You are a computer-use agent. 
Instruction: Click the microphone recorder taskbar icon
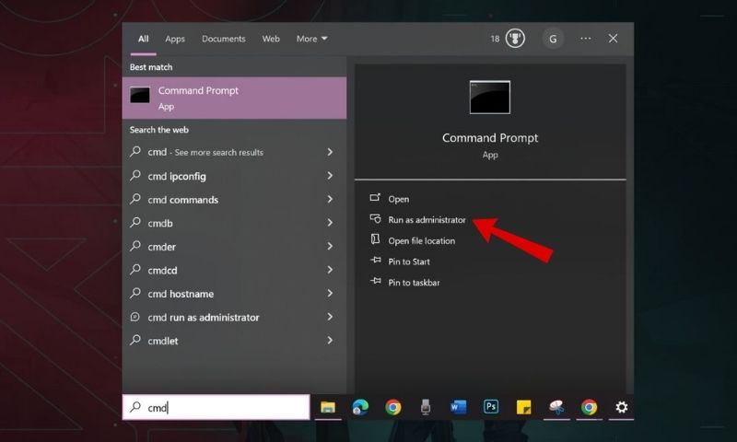tap(426, 407)
